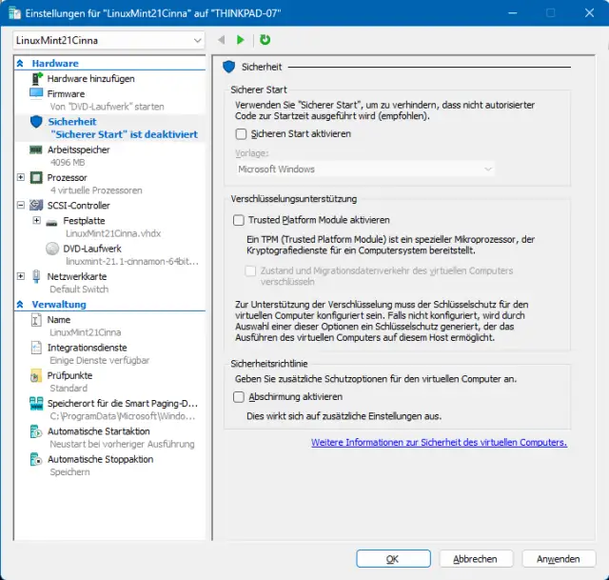Viewport: 609px width, 580px height.
Task: Click the green start arrow icon
Action: 241,40
